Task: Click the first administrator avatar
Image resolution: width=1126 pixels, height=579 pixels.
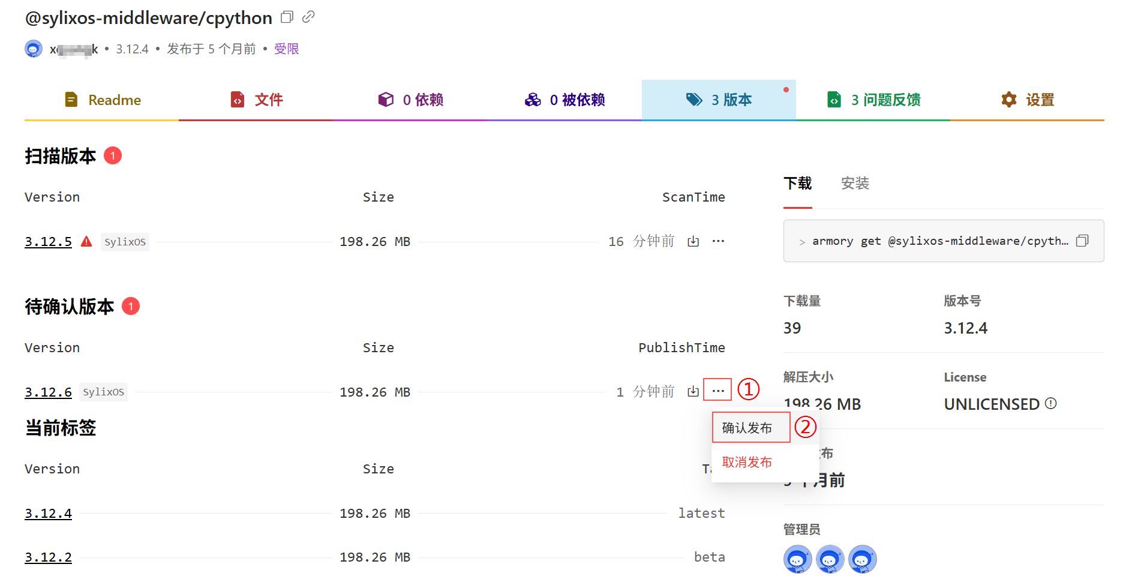Action: click(797, 559)
